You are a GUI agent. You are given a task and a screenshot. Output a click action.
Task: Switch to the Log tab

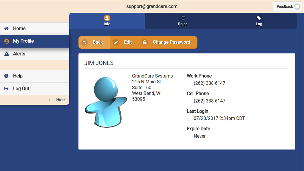pyautogui.click(x=259, y=21)
